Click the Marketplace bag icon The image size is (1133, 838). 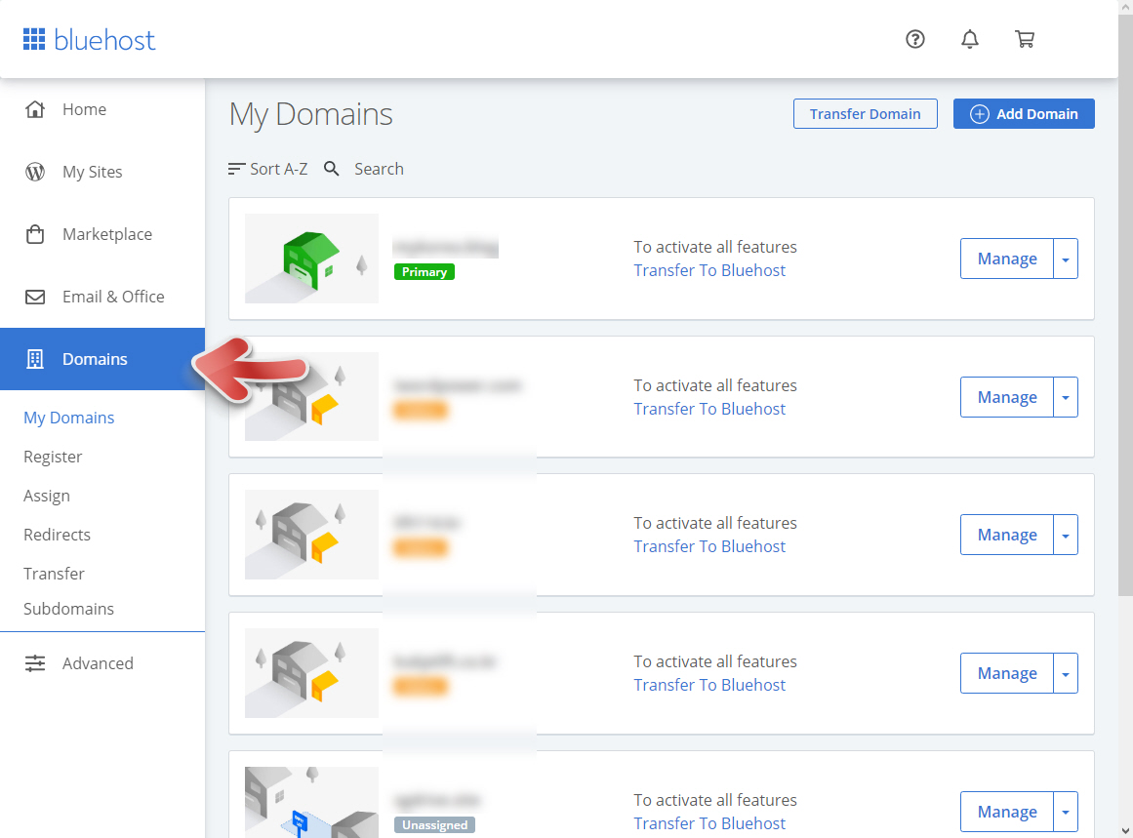coord(35,234)
